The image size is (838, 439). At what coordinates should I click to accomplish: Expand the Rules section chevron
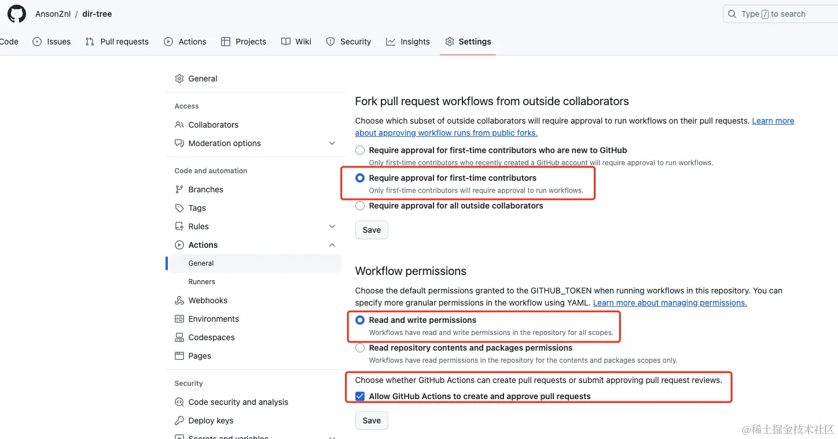pos(332,226)
